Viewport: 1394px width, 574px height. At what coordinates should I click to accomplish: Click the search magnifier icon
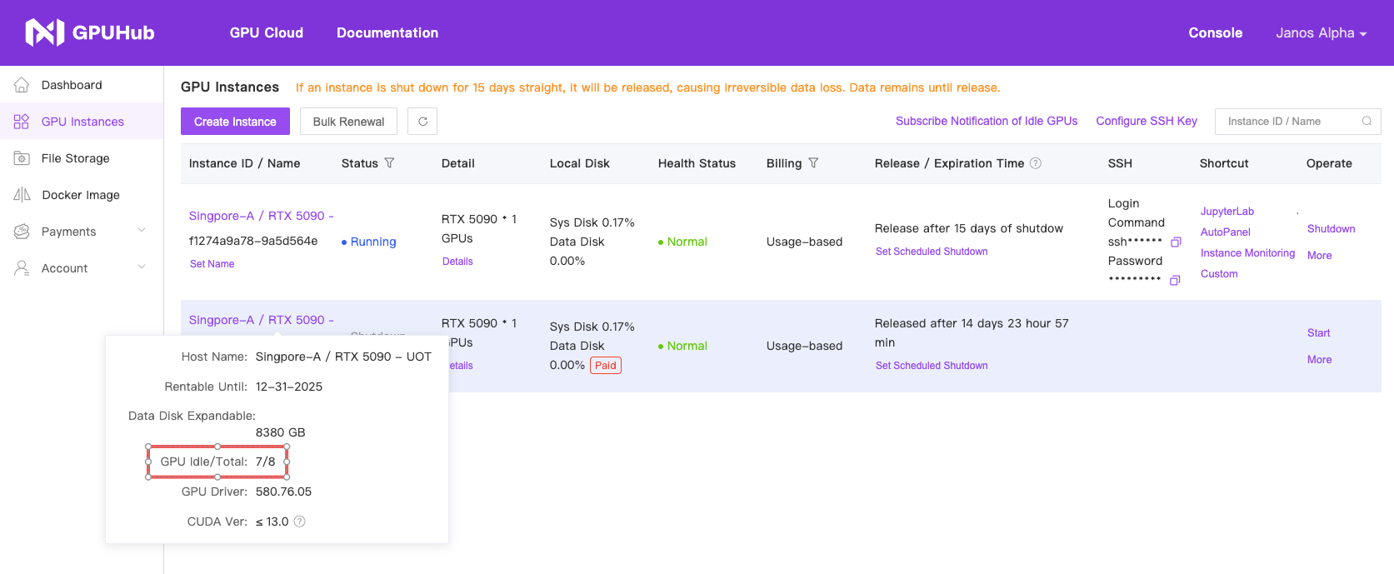[x=1367, y=122]
